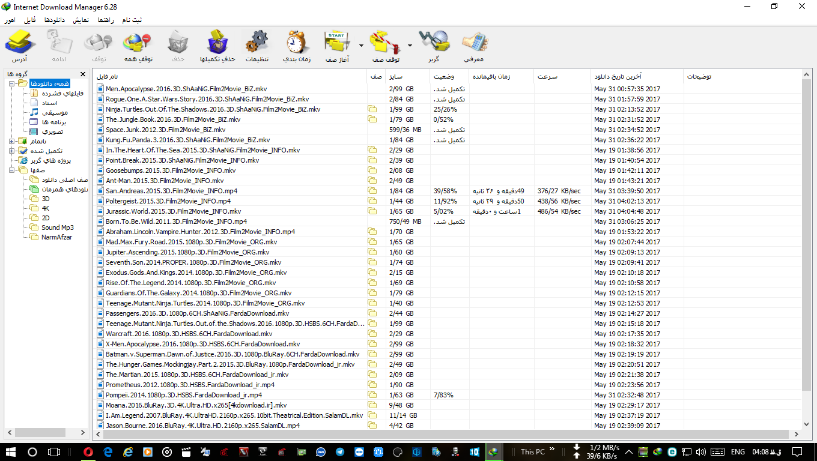
Task: Click queue folder icon of Ant-Man.2015 row
Action: 372,181
